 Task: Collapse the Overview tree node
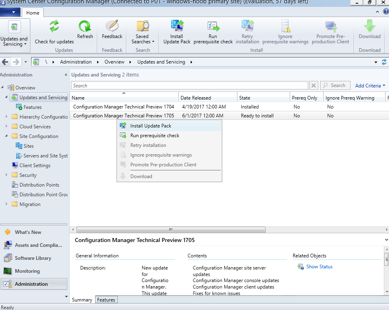pyautogui.click(x=2, y=87)
